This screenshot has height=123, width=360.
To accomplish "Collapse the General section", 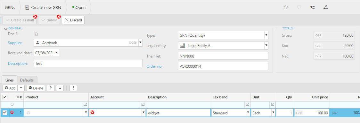I will [6, 29].
